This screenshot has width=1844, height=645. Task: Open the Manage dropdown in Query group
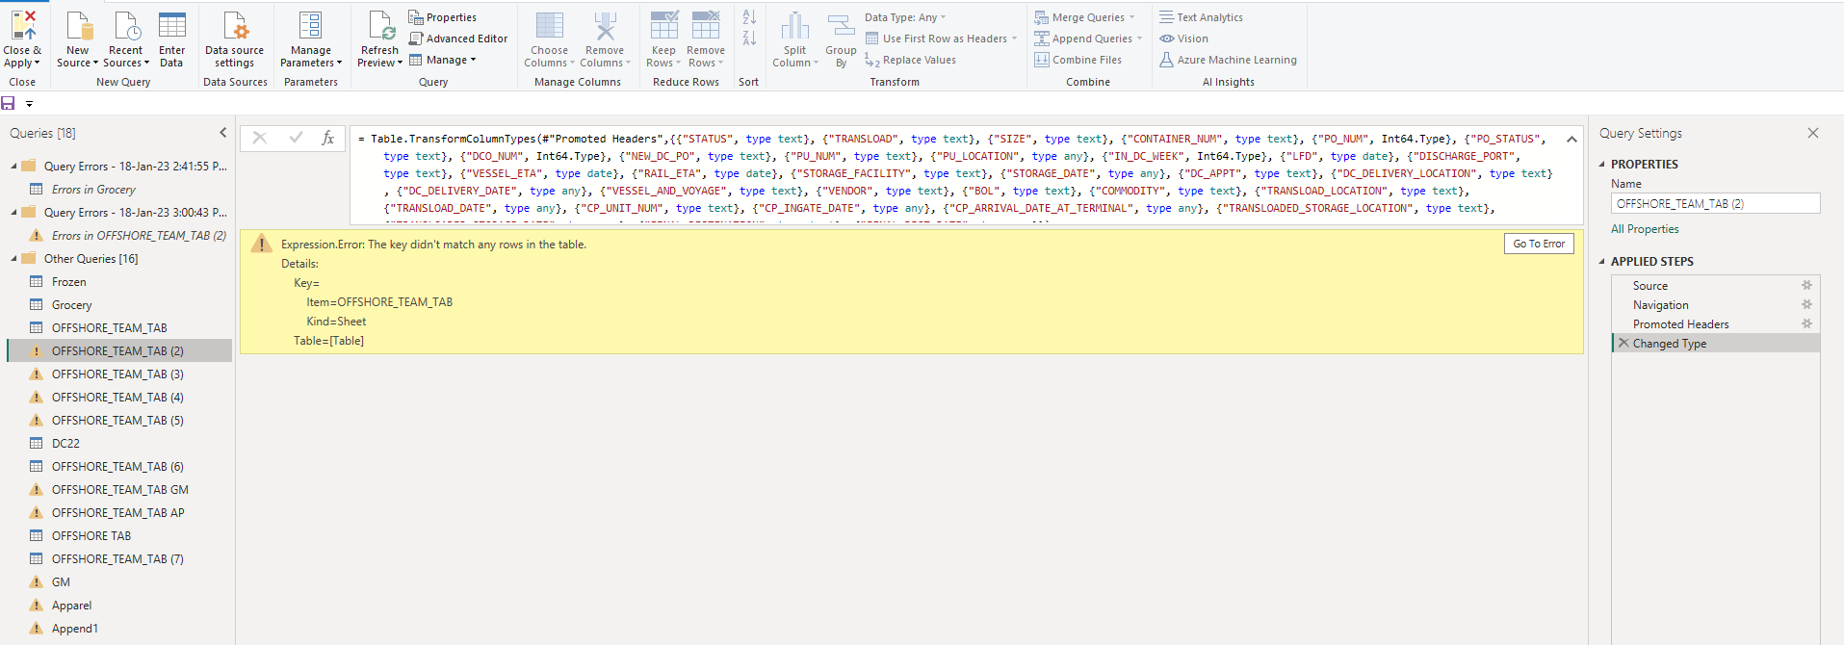(x=443, y=60)
